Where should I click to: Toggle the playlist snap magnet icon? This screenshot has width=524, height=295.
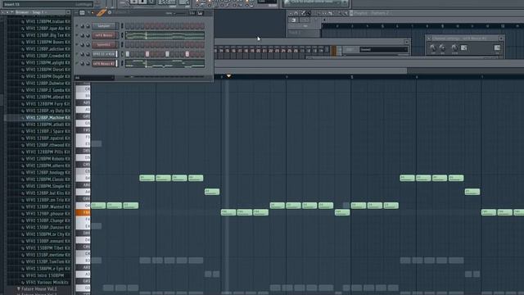click(296, 13)
